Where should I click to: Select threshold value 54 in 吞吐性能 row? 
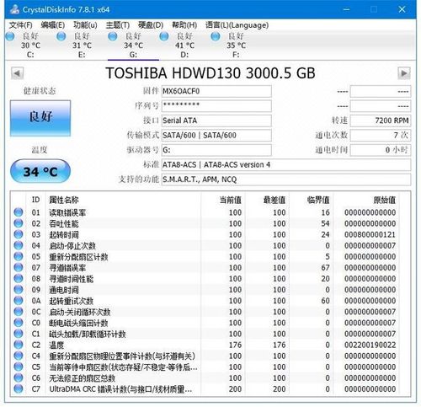tap(325, 223)
